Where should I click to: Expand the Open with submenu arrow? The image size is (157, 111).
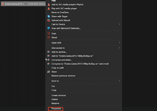pos(119,43)
